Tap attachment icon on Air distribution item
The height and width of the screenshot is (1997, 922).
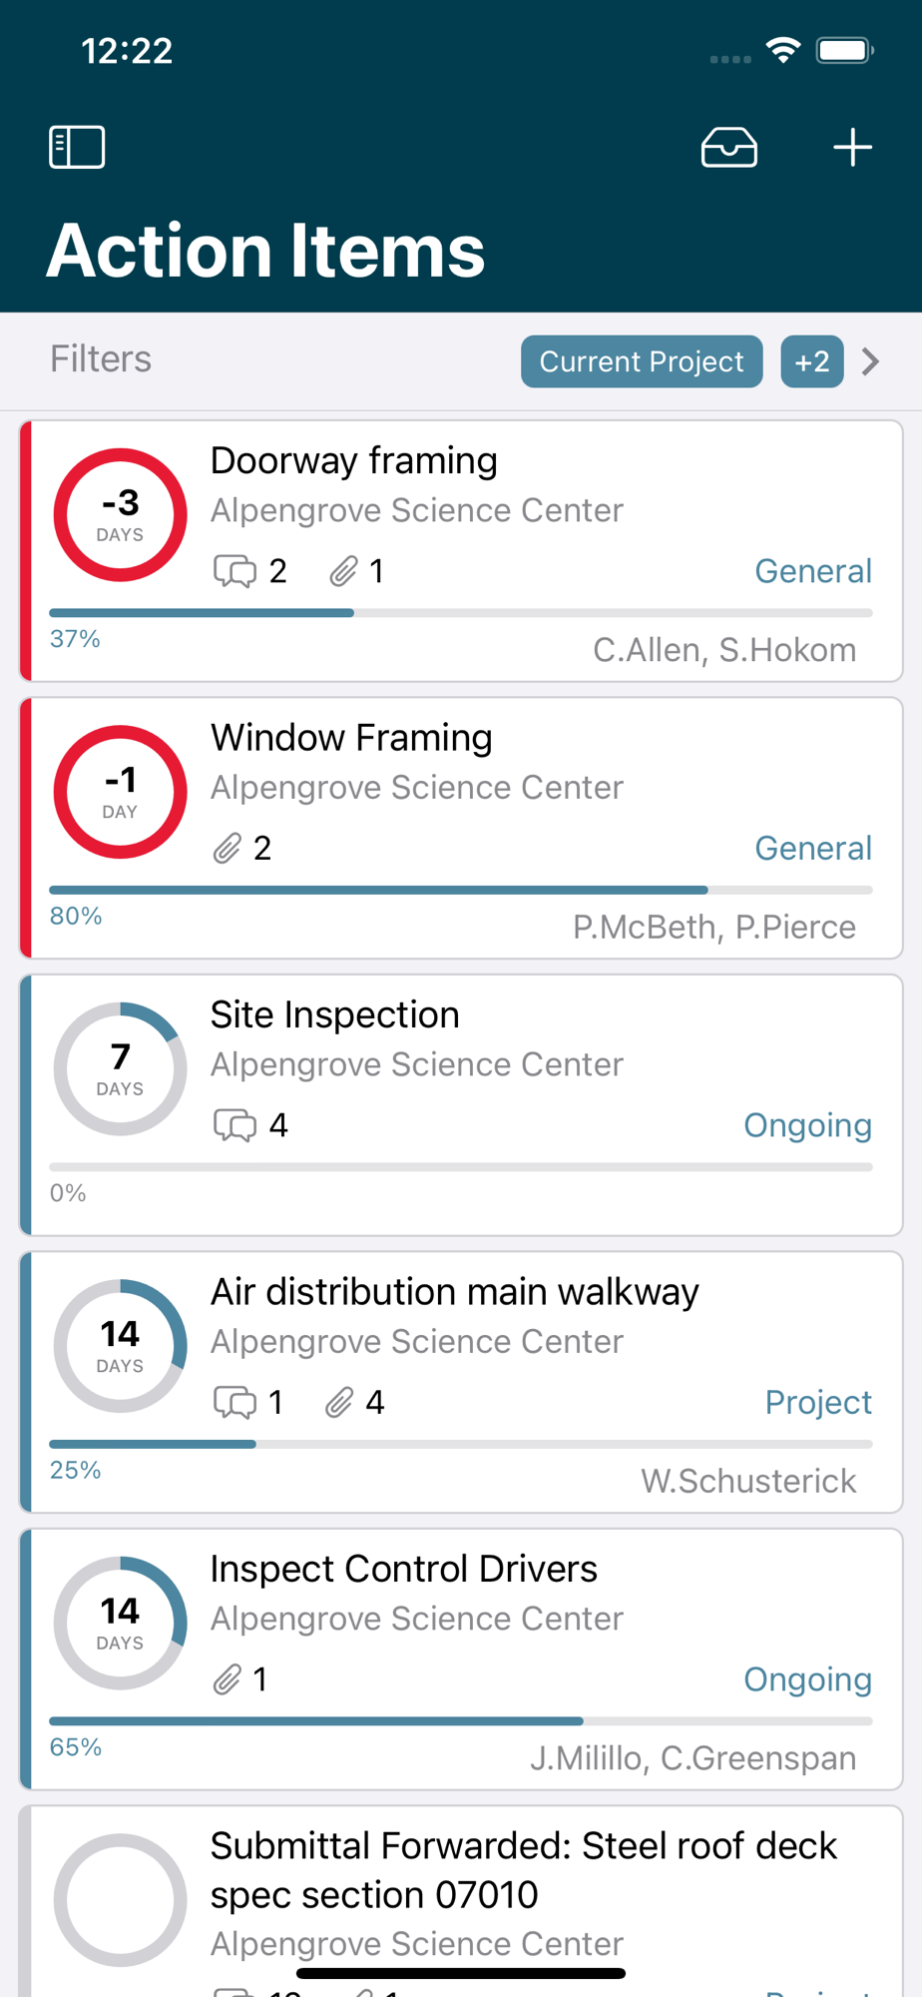(339, 1403)
